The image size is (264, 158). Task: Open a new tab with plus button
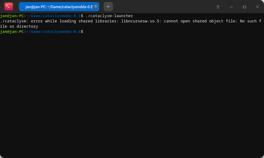tap(108, 7)
